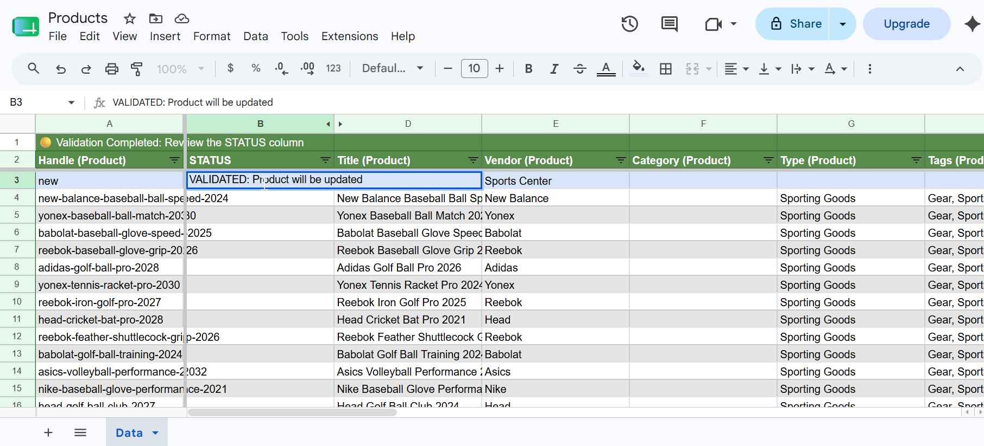Toggle bold formatting
This screenshot has width=984, height=446.
click(x=528, y=69)
